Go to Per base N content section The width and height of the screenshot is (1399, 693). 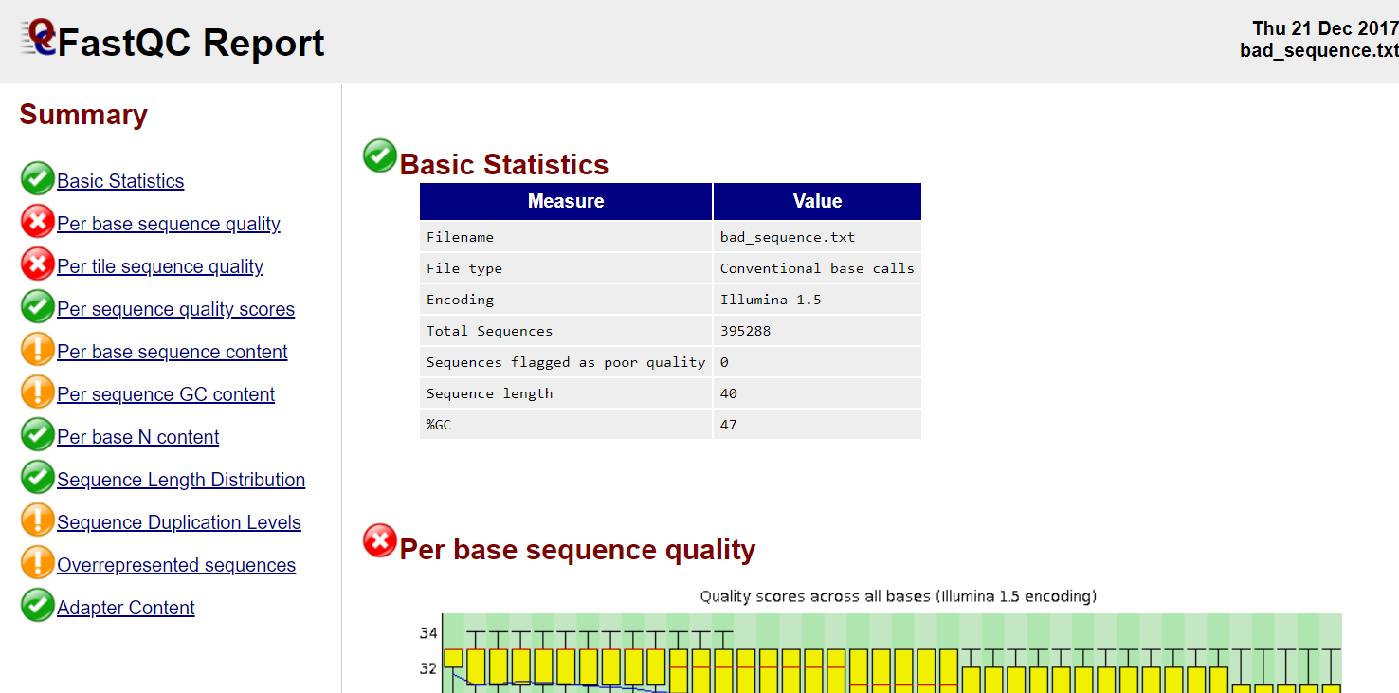coord(137,437)
